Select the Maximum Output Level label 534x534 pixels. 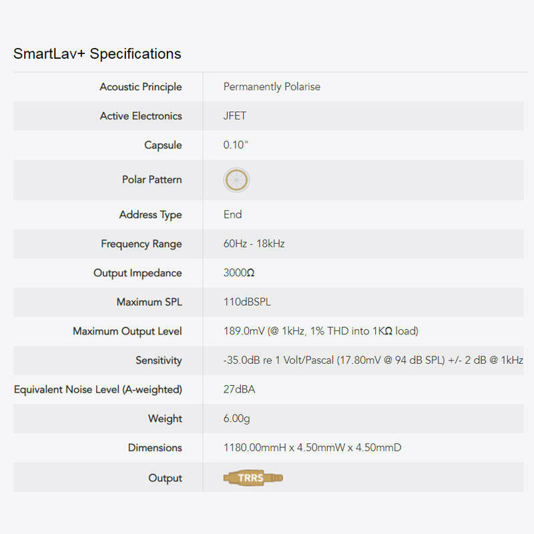[127, 332]
